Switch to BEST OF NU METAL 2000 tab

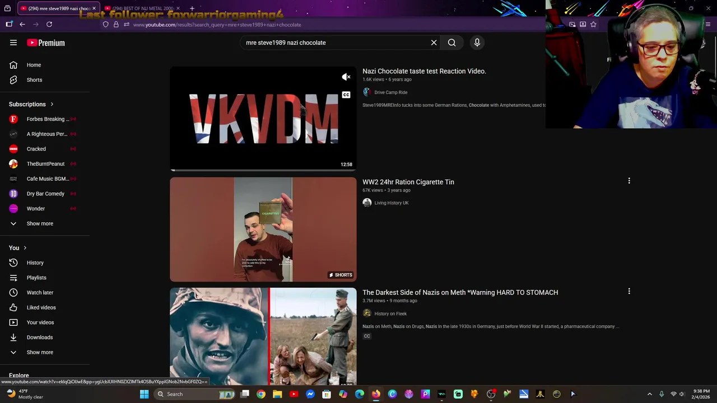142,8
